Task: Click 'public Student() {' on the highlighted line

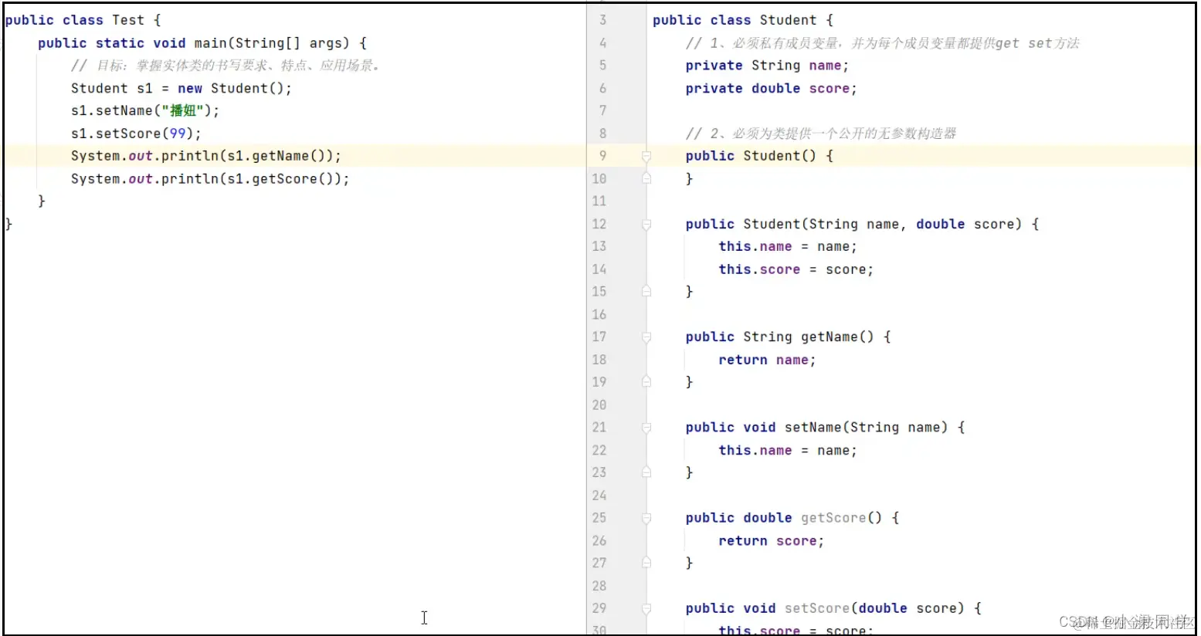Action: 759,156
